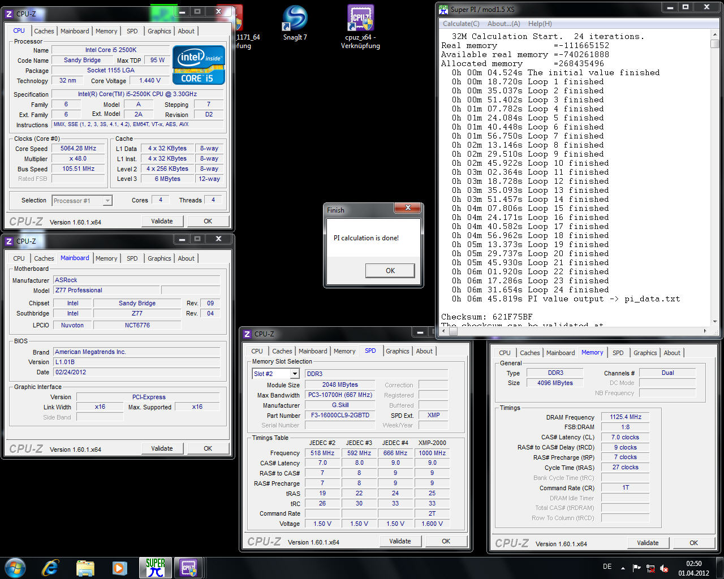Screen dimensions: 724x579
Task: Click XMP SPD Ext. value
Action: tap(433, 415)
